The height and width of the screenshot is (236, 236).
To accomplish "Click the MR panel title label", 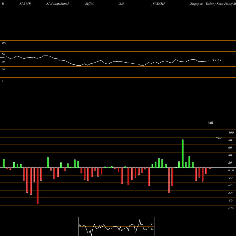I will pos(211,123).
